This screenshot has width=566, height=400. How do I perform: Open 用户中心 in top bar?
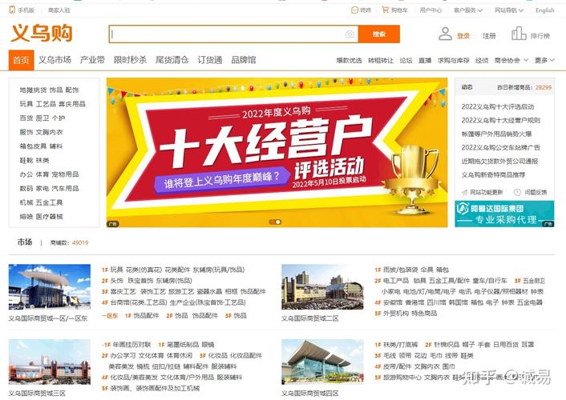click(431, 10)
